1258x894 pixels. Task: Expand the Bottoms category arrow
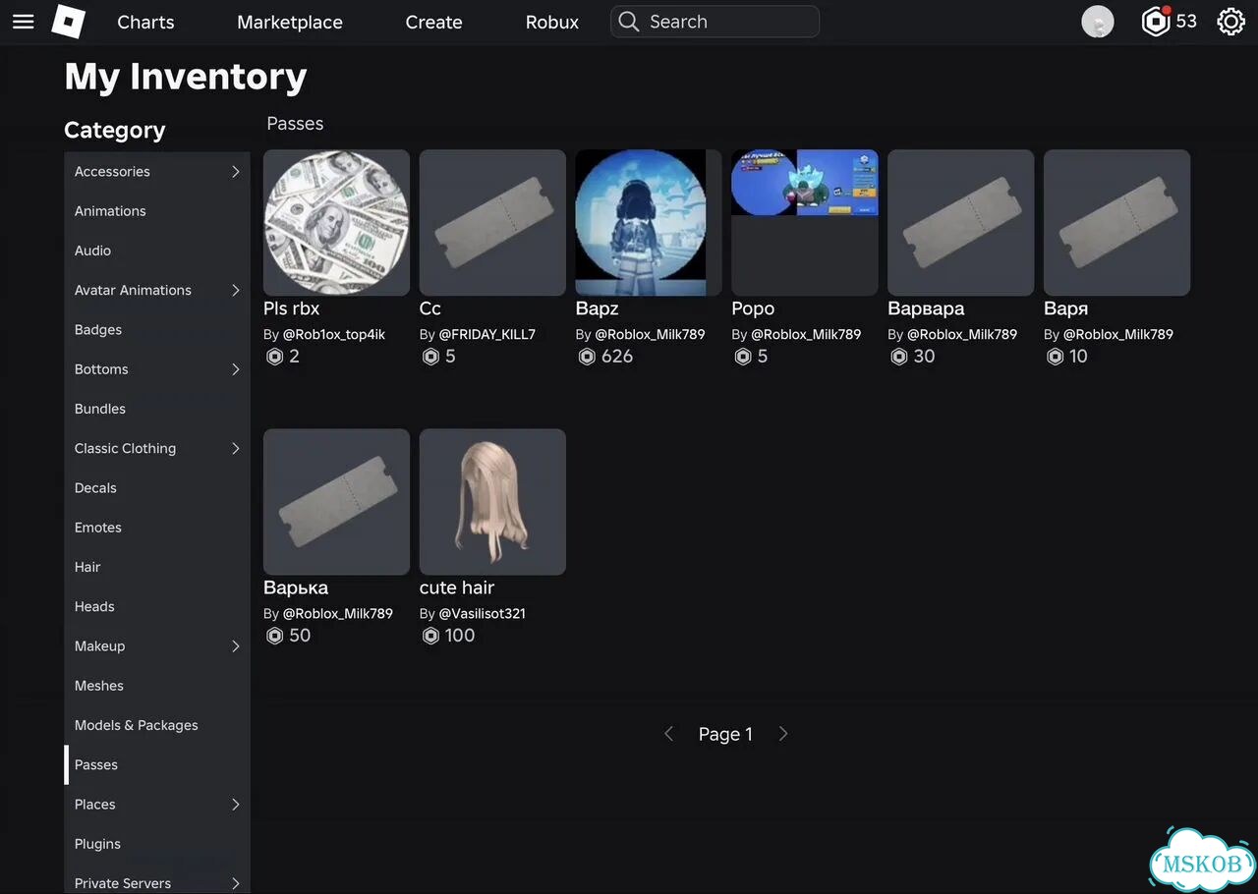point(236,369)
